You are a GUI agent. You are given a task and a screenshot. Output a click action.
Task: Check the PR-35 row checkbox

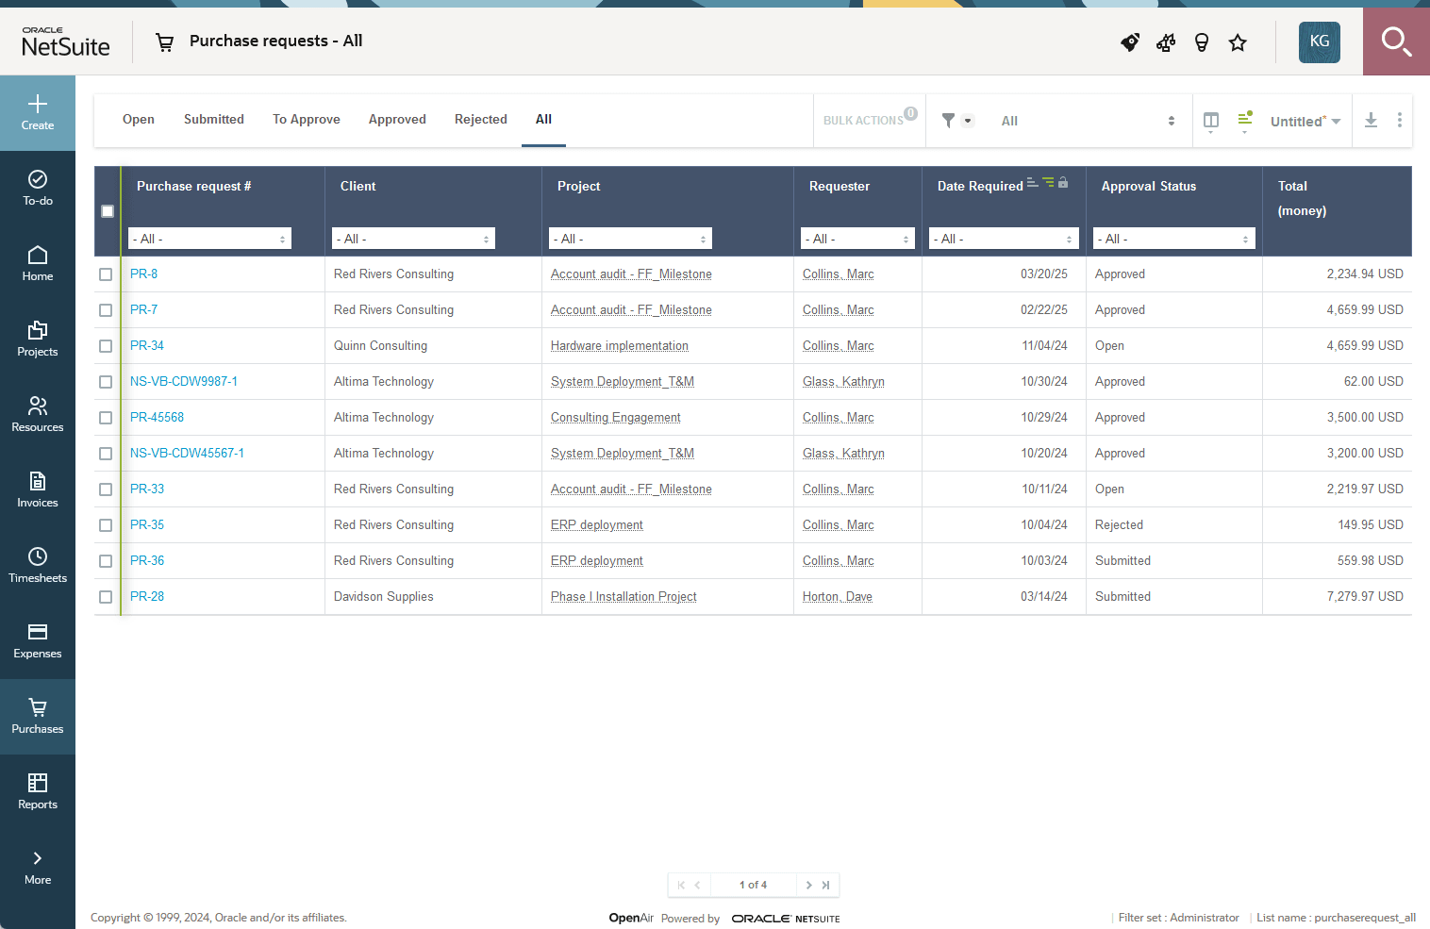[x=106, y=525]
